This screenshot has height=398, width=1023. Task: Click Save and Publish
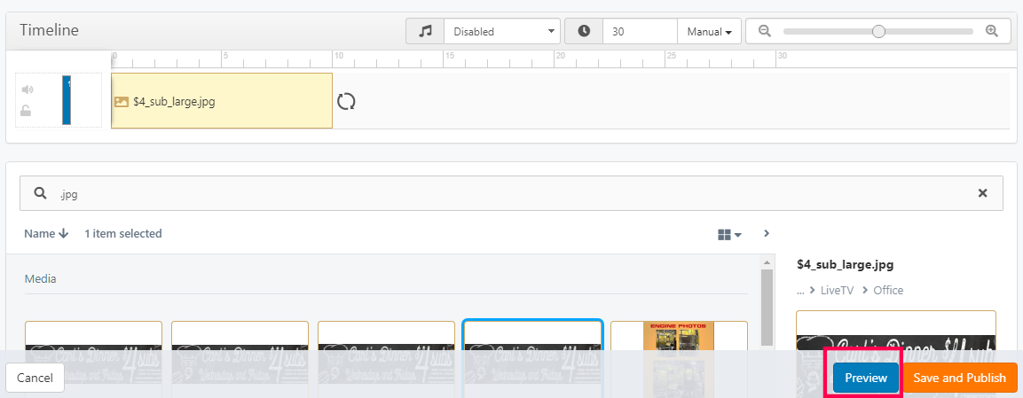960,378
